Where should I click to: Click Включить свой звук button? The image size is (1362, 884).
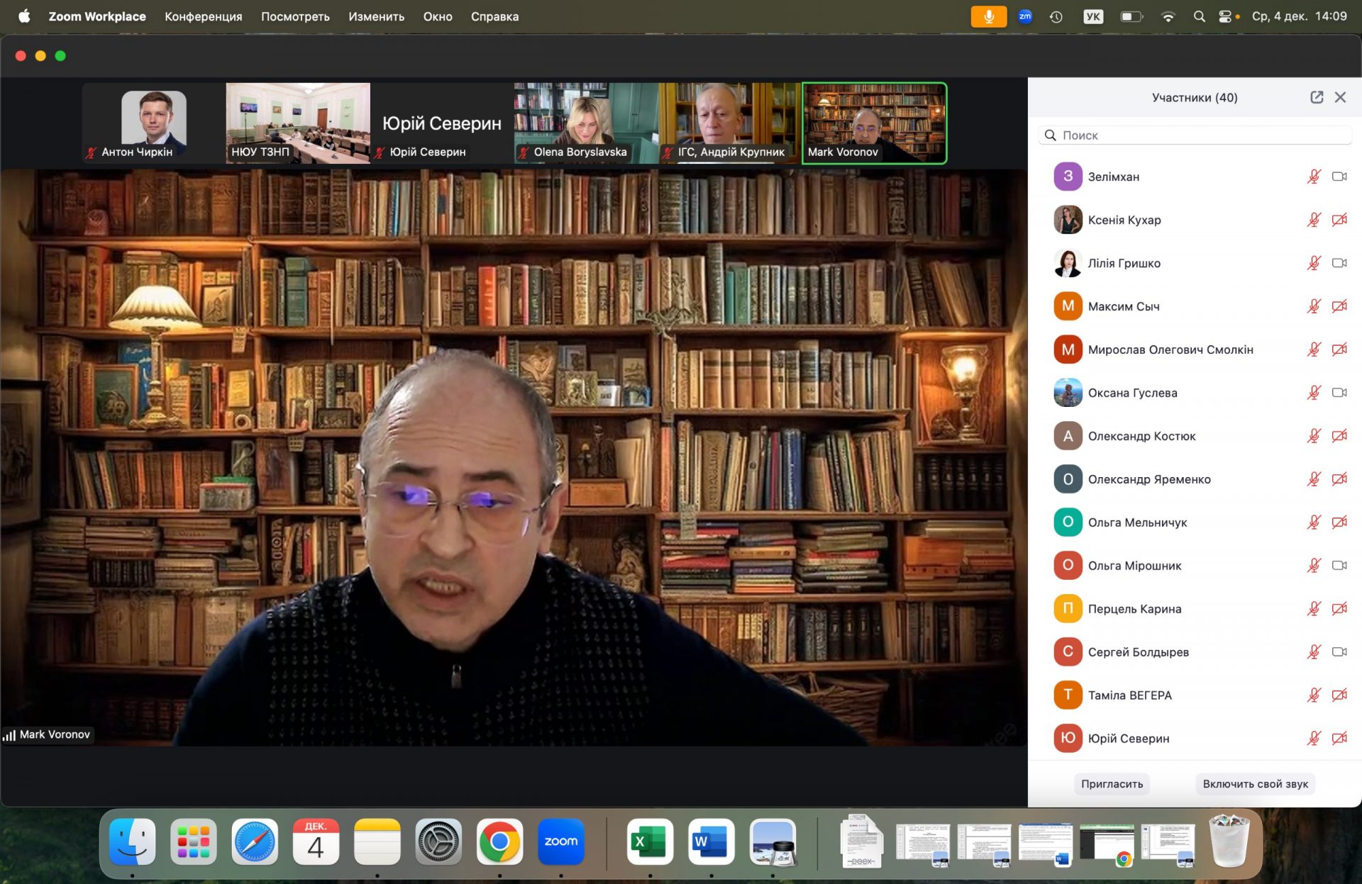[x=1255, y=784]
